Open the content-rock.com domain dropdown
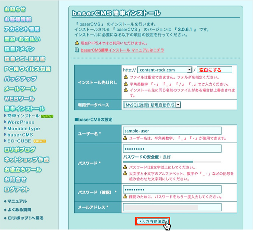 165,70
